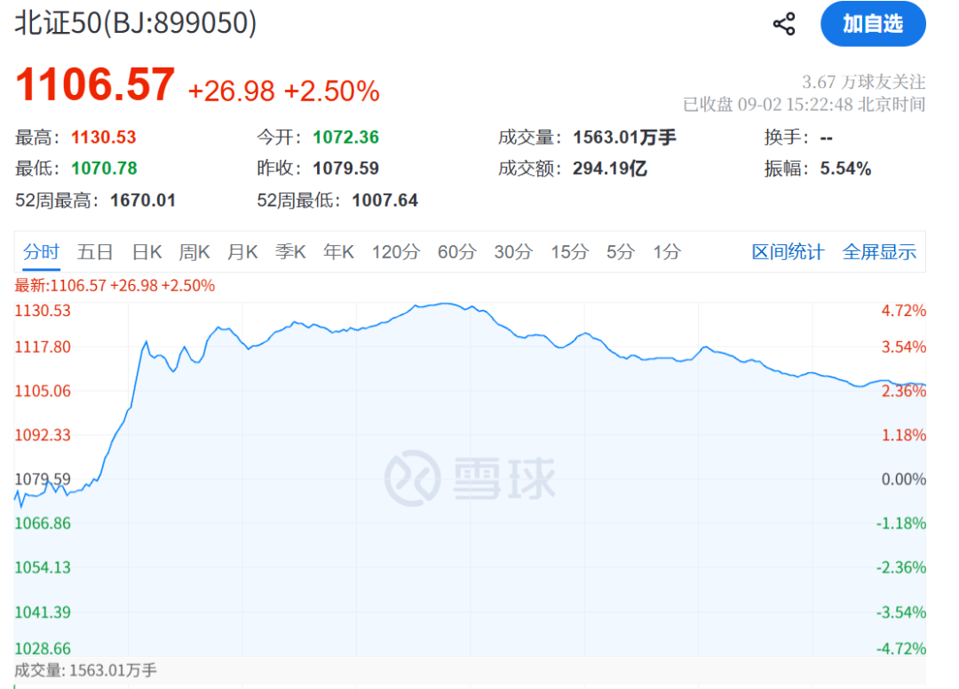Screen dimensions: 959x689
Task: Switch to 周K chart view
Action: click(x=194, y=252)
